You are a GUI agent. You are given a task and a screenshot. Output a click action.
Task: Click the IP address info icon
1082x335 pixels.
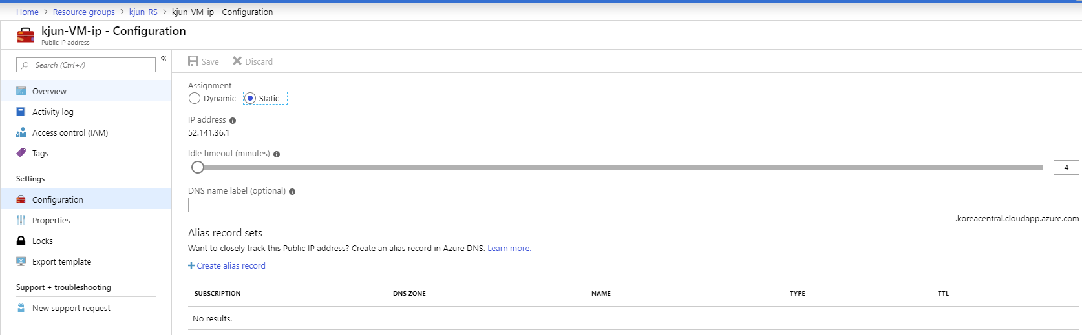(x=233, y=121)
